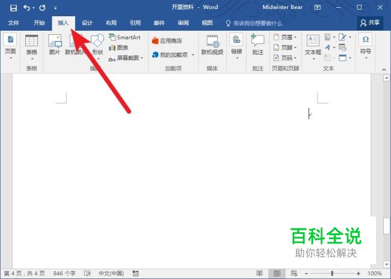
Task: Save the document with the floppy disk icon
Action: pos(13,8)
